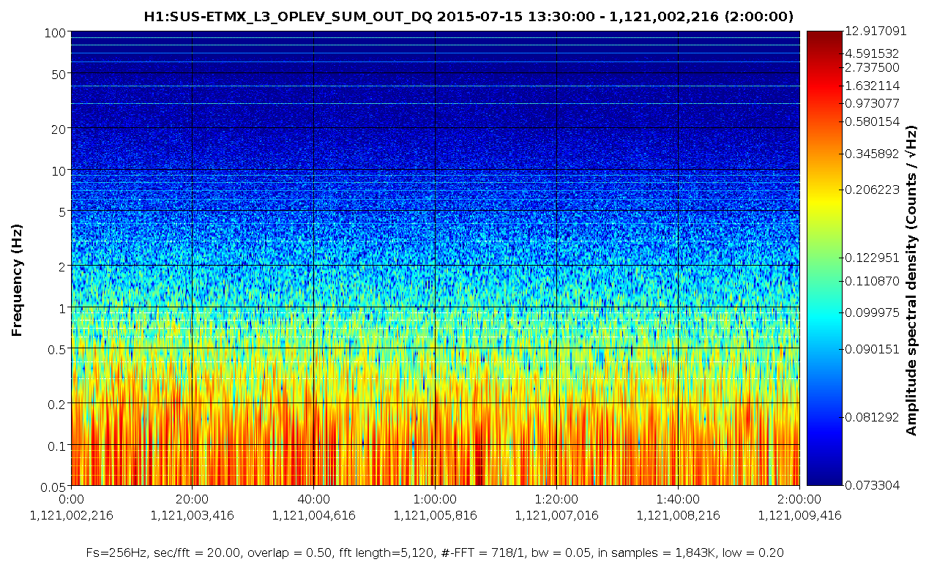Screen dimensions: 937x562
Task: Click GPS time '1,121,009,416'
Action: pyautogui.click(x=799, y=515)
